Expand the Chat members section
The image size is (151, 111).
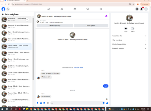tap(129, 40)
